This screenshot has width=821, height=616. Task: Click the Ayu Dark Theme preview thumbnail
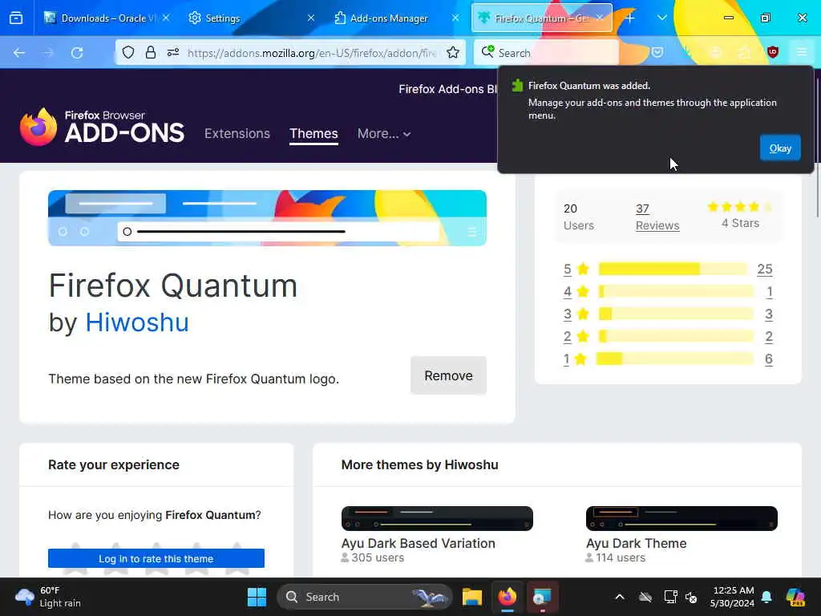pyautogui.click(x=681, y=519)
